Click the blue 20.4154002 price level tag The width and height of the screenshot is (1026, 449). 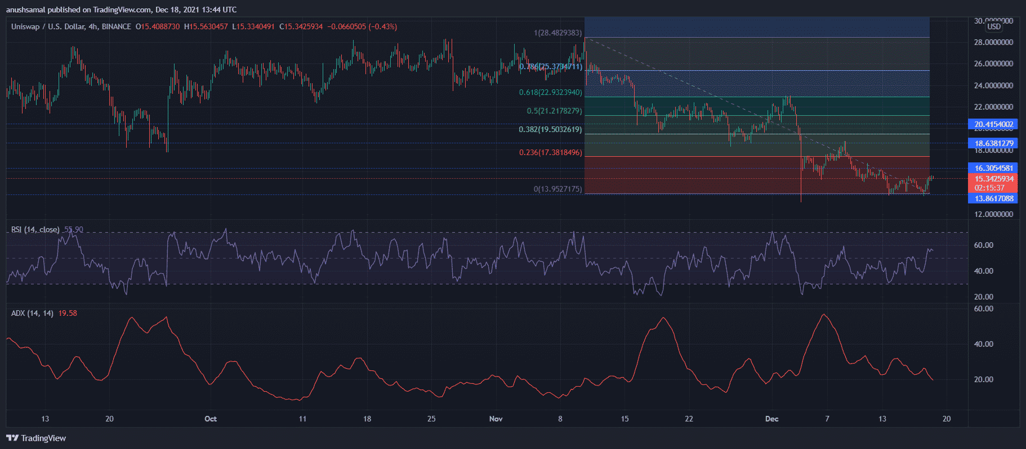point(994,124)
